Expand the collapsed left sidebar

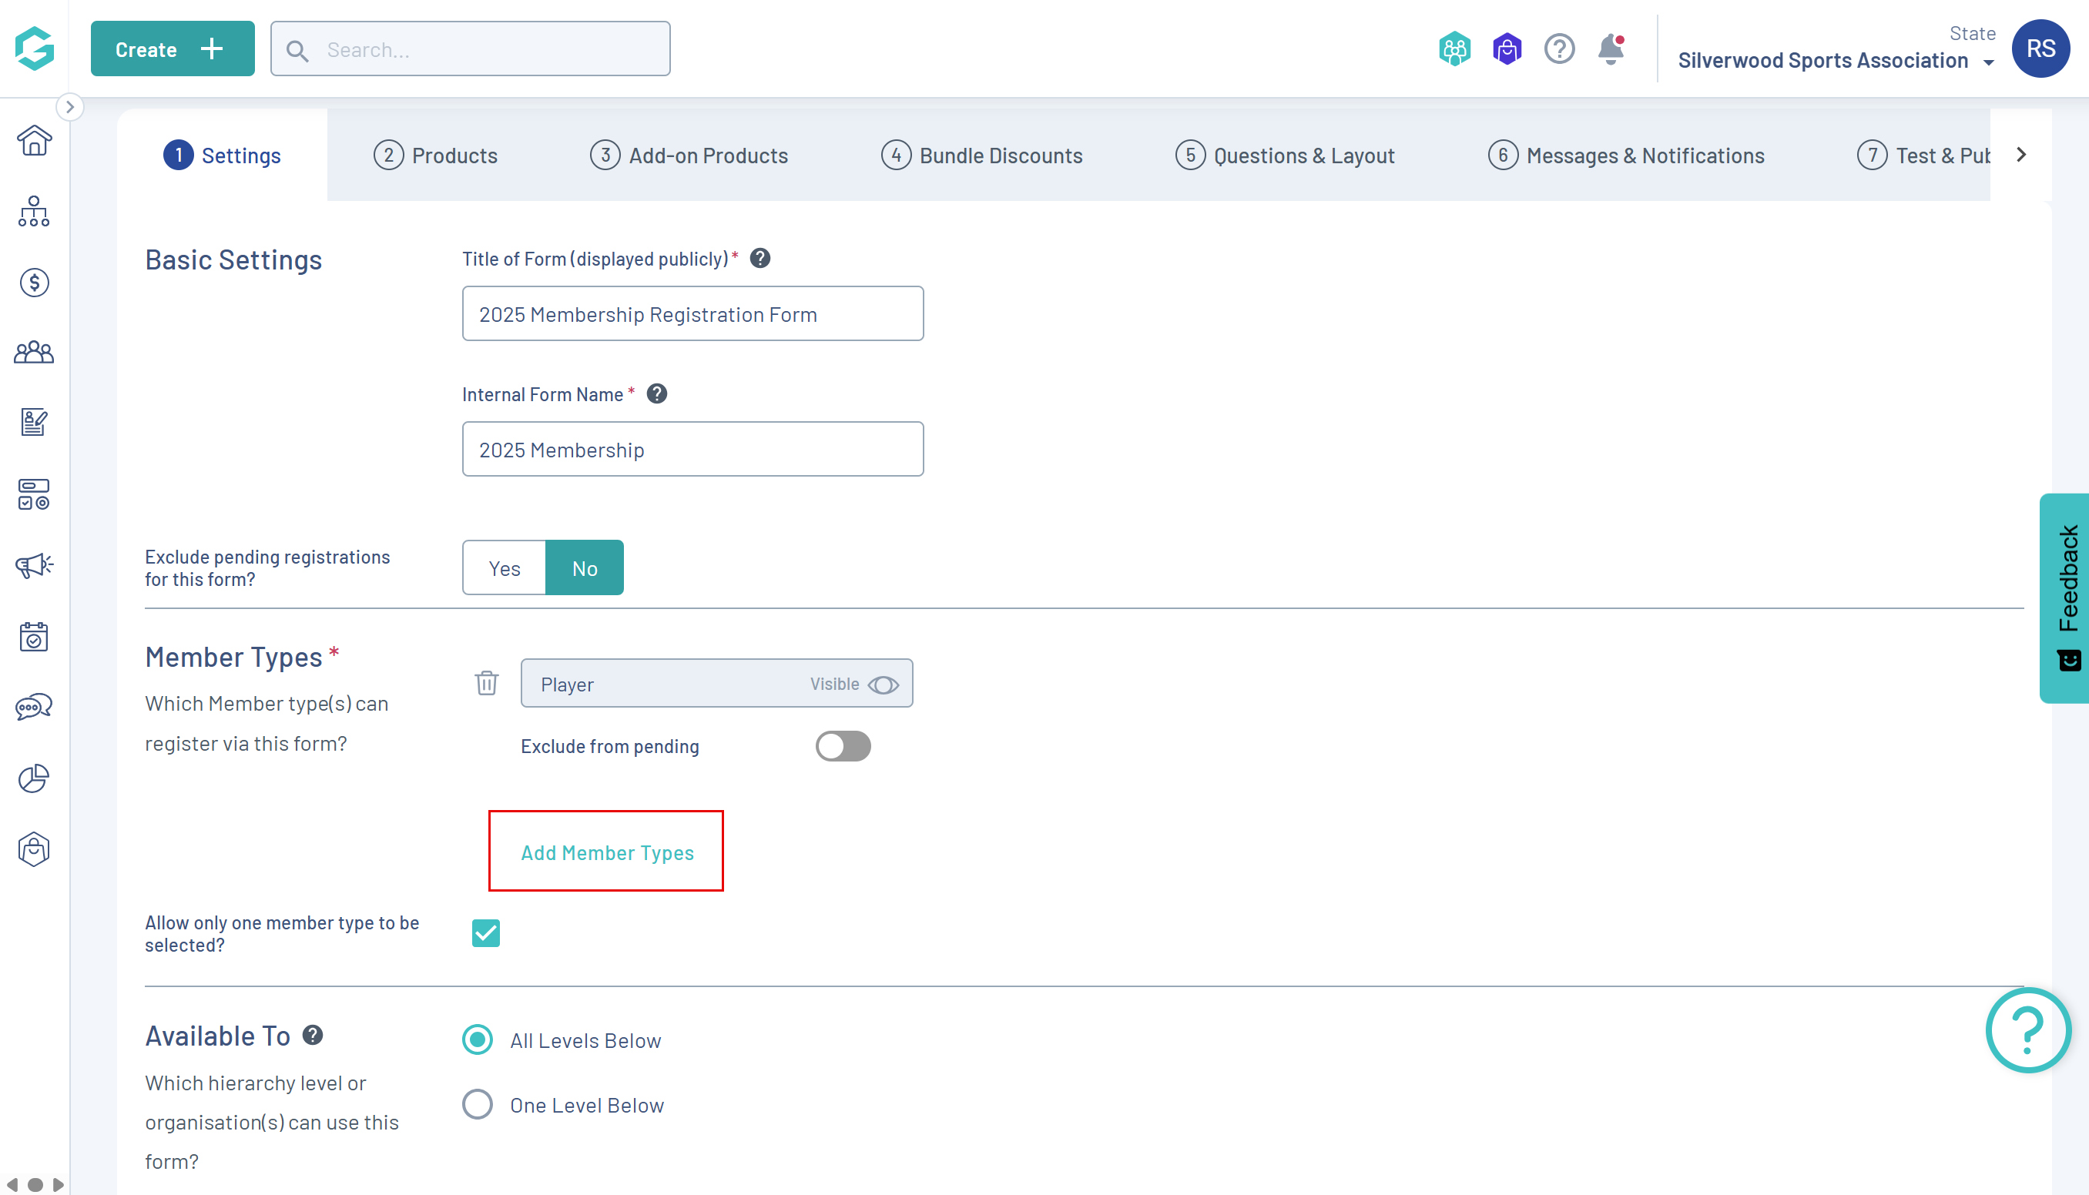click(70, 107)
